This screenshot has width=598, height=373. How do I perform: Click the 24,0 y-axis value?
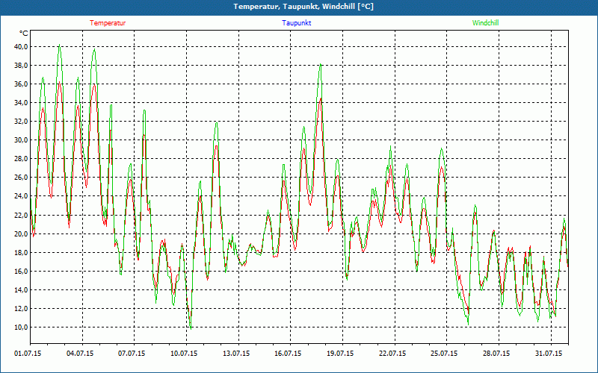(x=21, y=196)
